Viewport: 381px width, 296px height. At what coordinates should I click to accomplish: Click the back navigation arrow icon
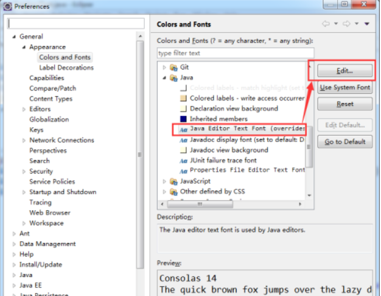point(326,24)
